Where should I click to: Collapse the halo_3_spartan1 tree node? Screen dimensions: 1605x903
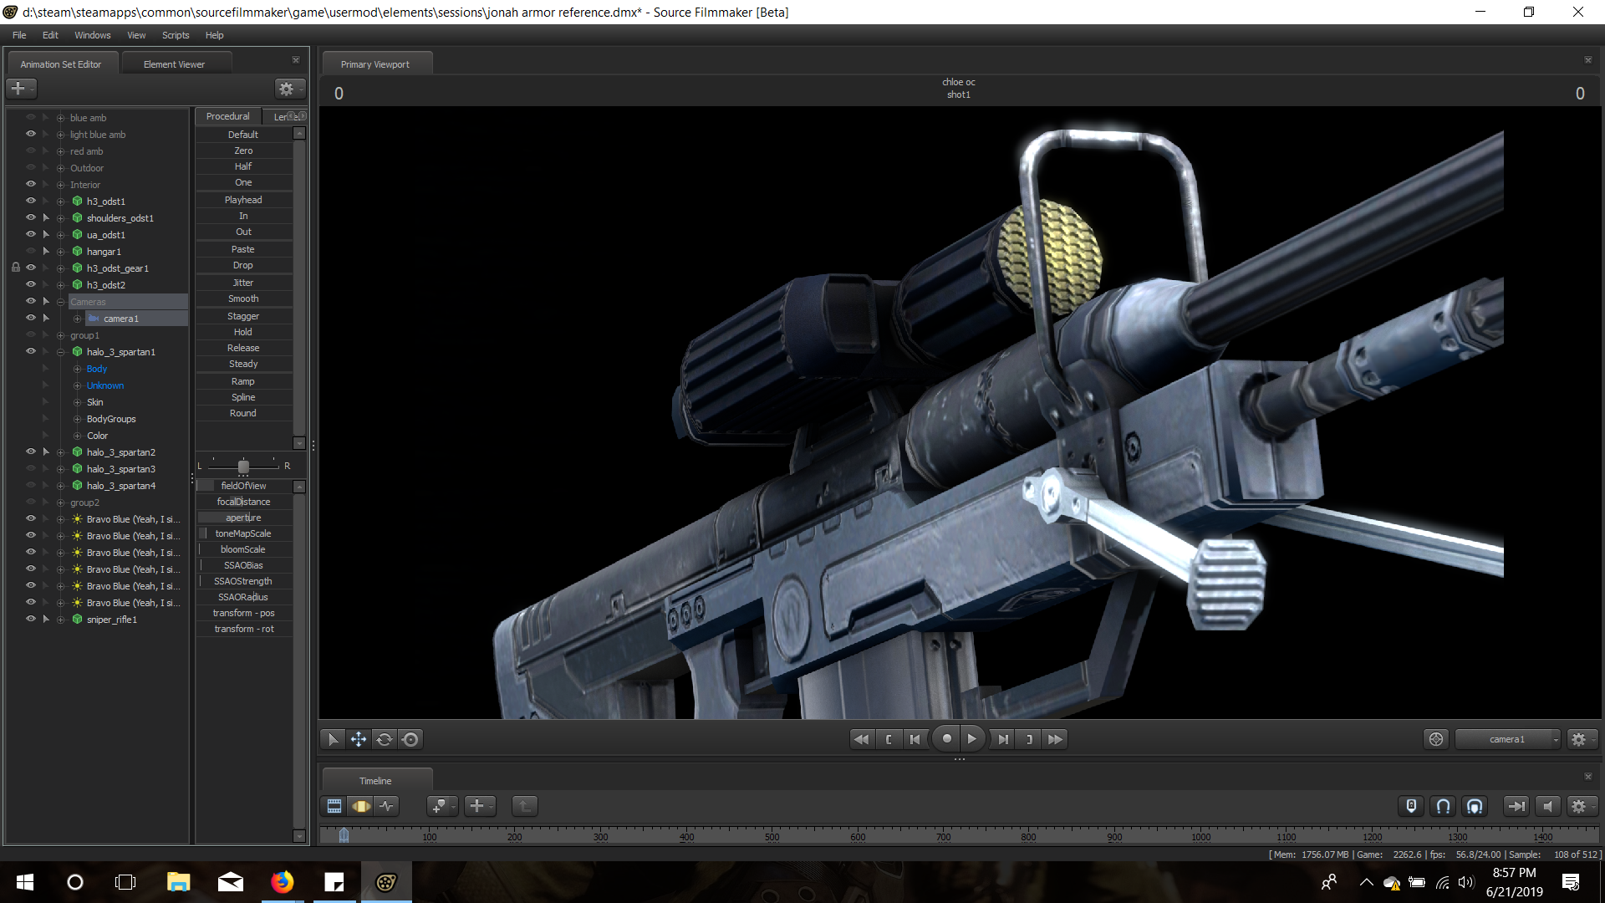60,352
